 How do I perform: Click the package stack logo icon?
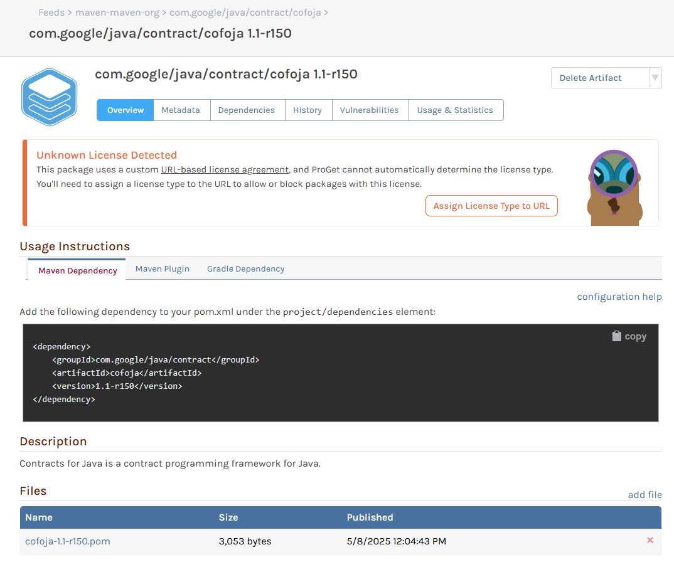point(50,97)
